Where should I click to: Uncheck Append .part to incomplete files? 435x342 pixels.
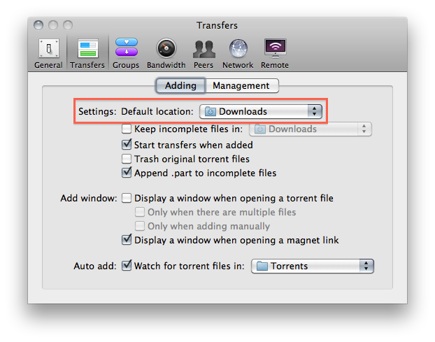(127, 173)
